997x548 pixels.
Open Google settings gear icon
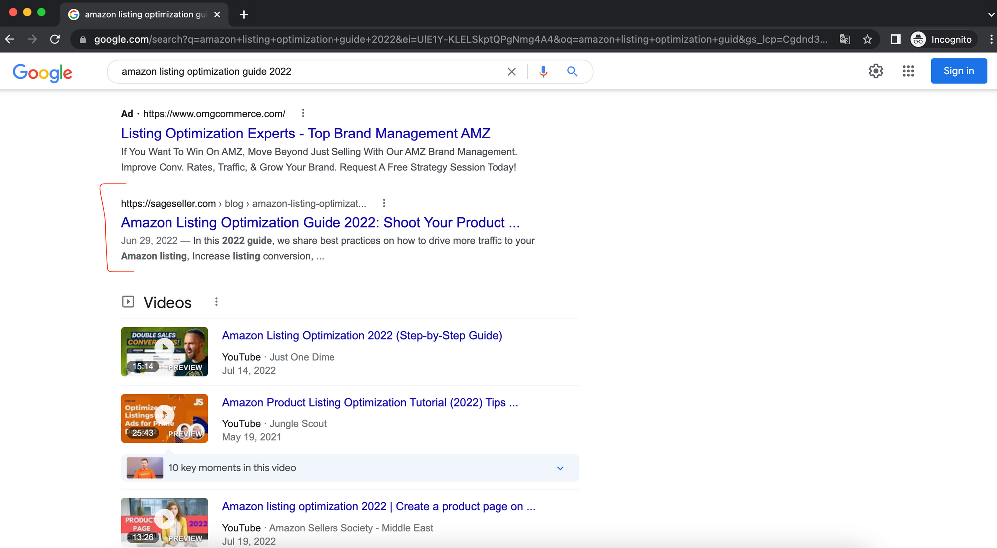[876, 71]
